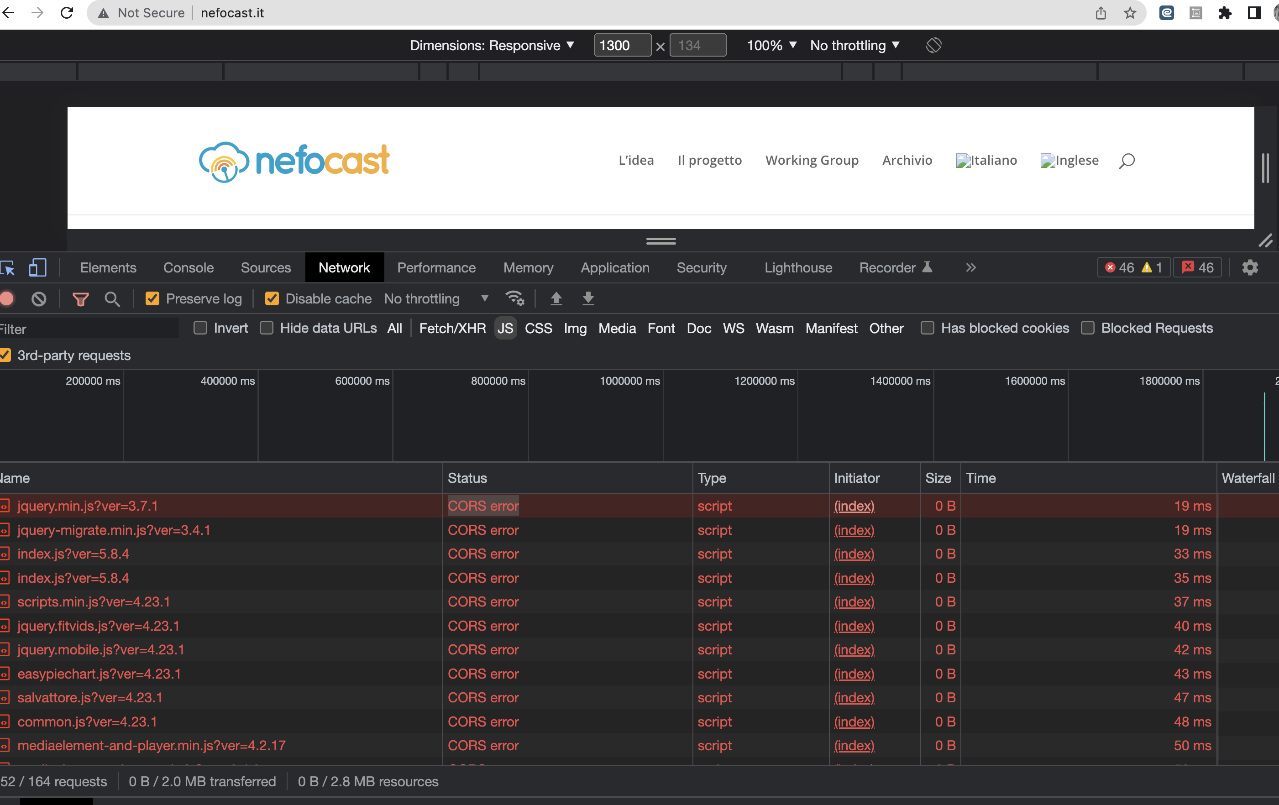The width and height of the screenshot is (1279, 805).
Task: Open the browser share icon
Action: (1101, 13)
